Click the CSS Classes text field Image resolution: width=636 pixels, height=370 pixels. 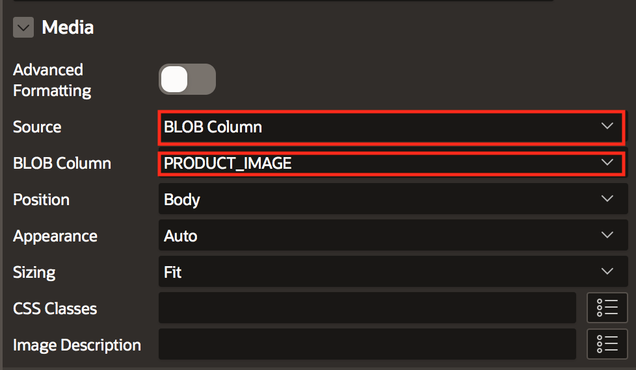click(367, 308)
